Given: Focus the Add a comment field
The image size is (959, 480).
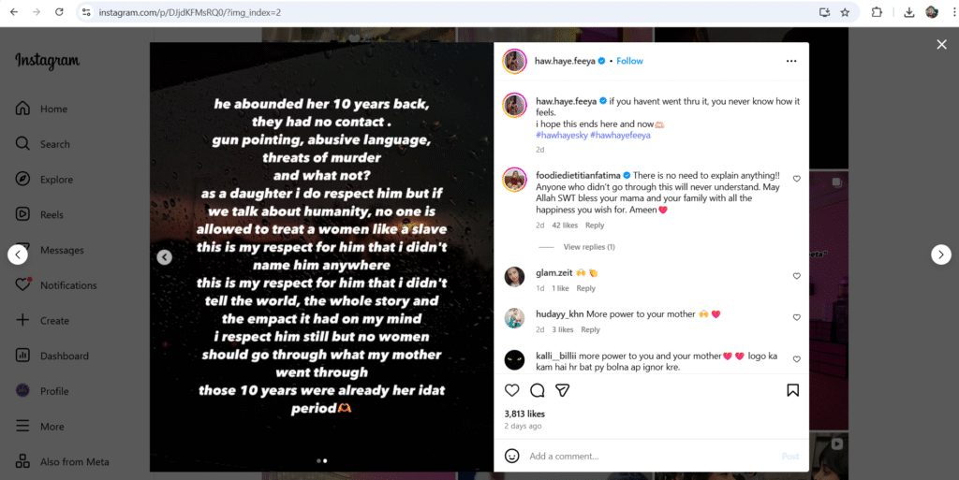Looking at the screenshot, I should pos(652,456).
